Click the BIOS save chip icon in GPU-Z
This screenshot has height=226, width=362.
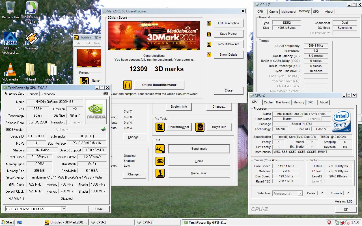tap(104, 129)
